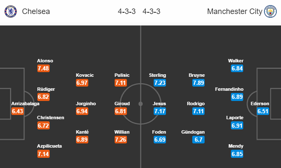Select Laporte's 6.91 rating badge
The height and width of the screenshot is (168, 281).
[237, 126]
